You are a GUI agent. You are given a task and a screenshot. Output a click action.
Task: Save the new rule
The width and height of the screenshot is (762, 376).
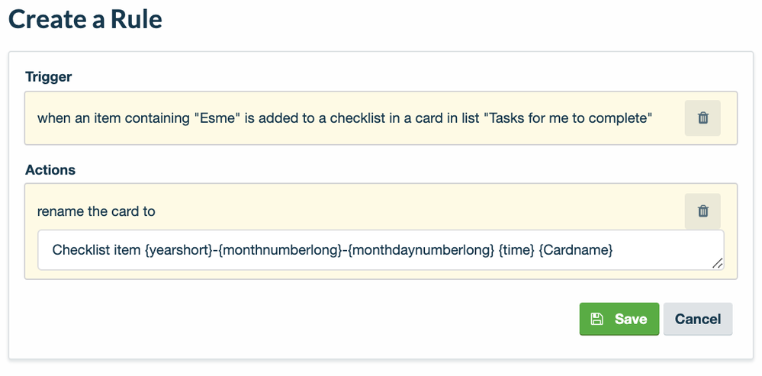click(x=619, y=319)
